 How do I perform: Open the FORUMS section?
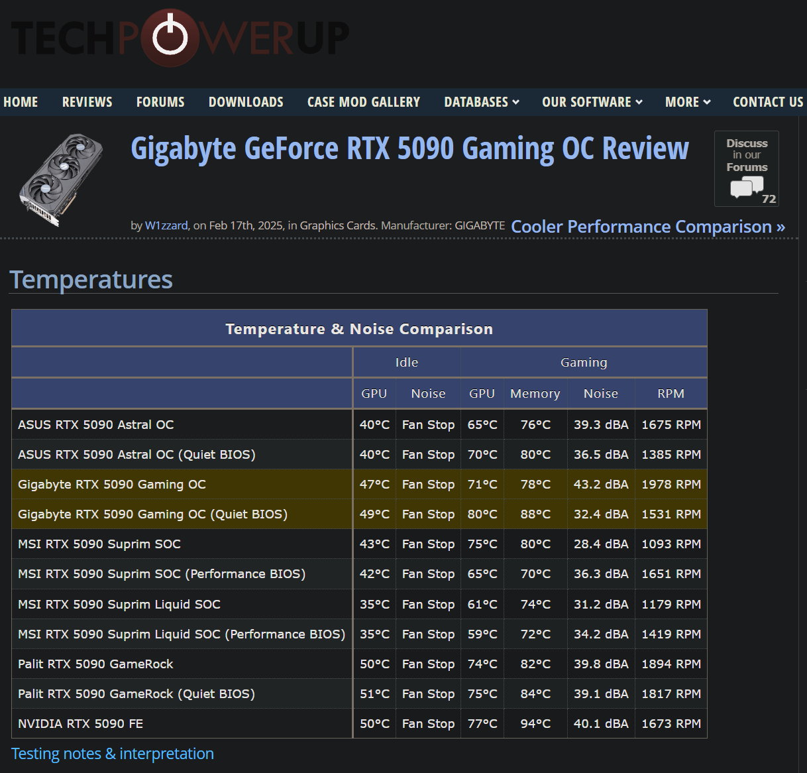tap(160, 102)
